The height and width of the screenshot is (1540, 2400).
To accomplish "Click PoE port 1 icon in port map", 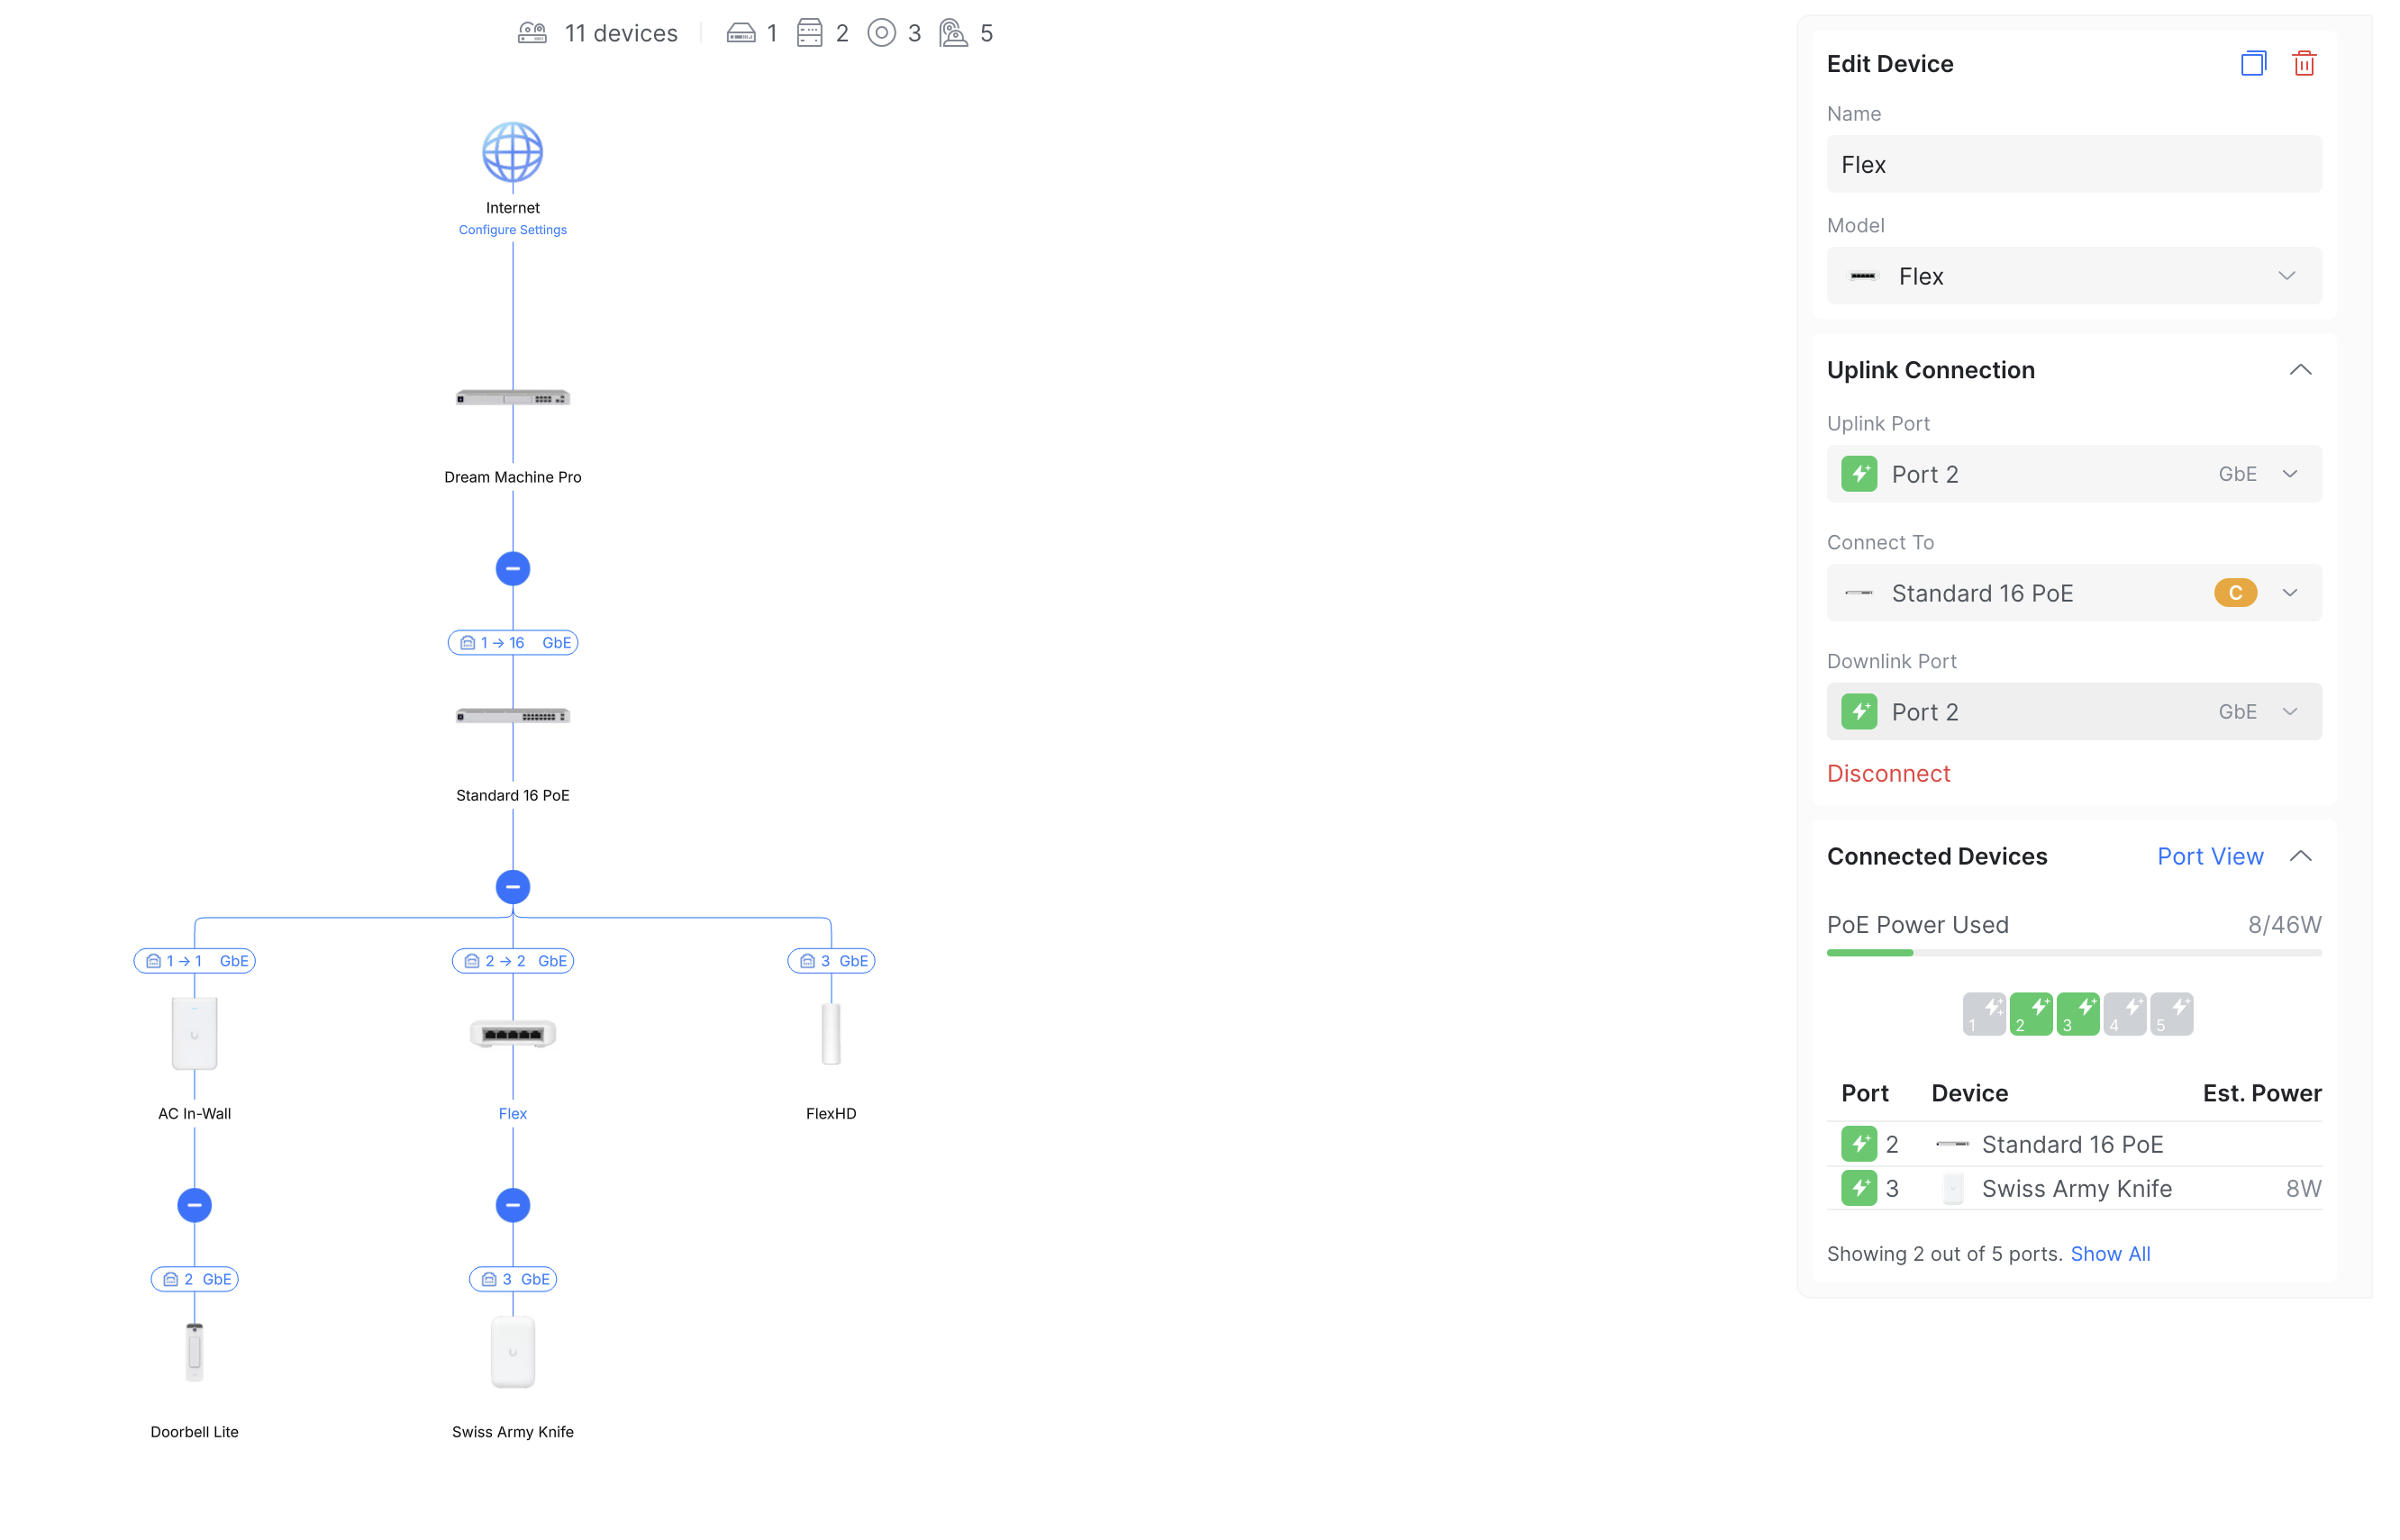I will (x=1983, y=1014).
